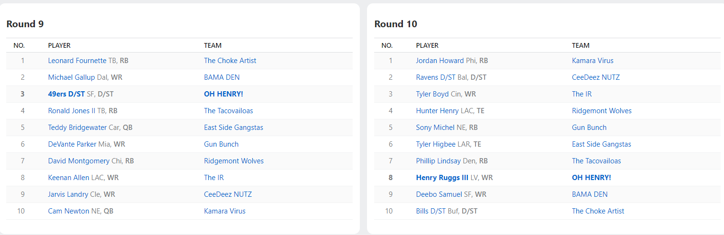Click Keenan Allen player link

68,178
